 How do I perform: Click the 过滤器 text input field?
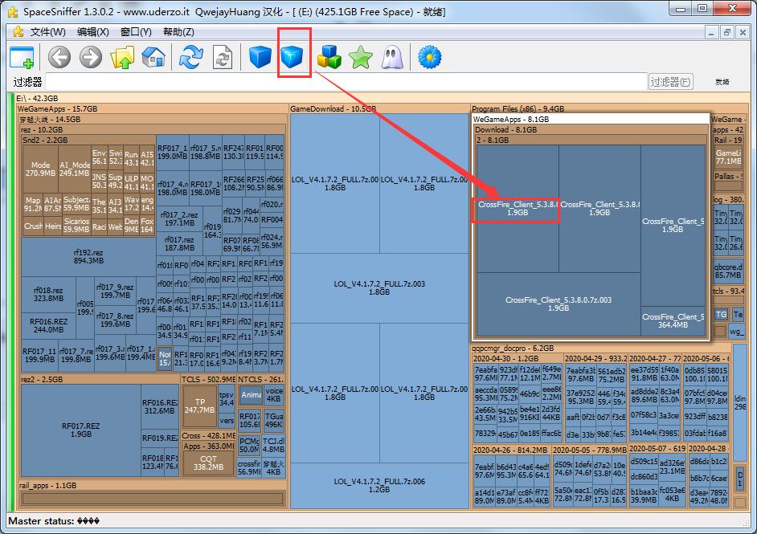click(x=346, y=82)
